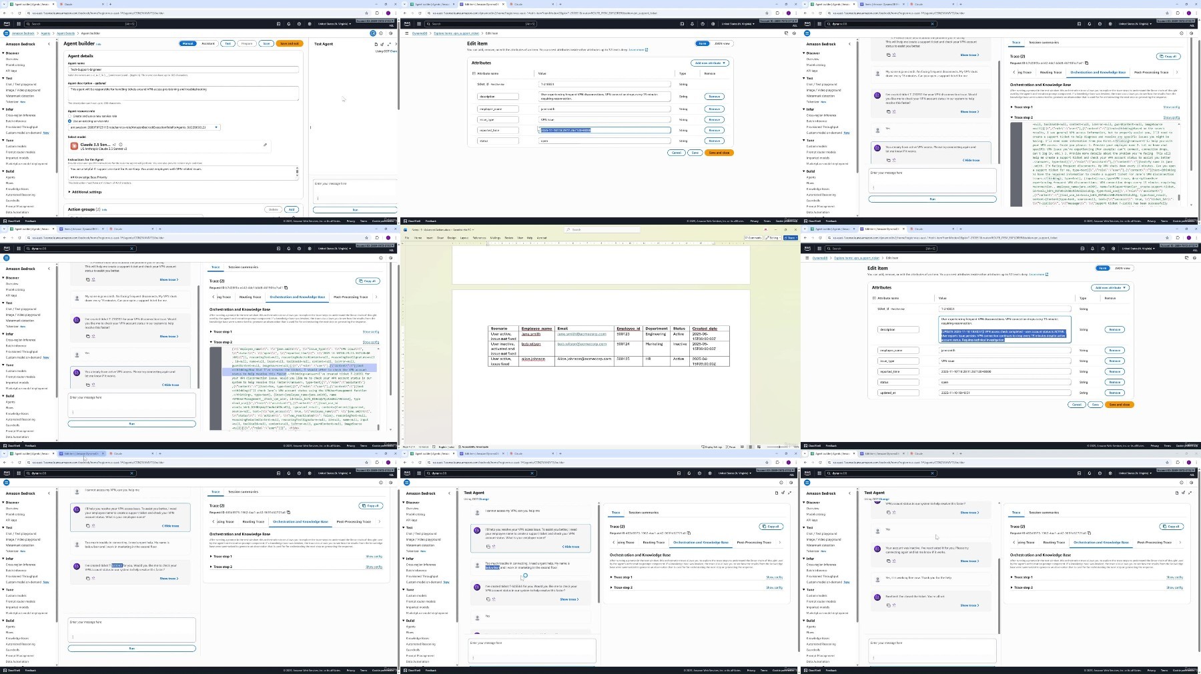Collapse Build section in Agent builder sidebar
The image size is (1201, 674).
click(x=4, y=171)
